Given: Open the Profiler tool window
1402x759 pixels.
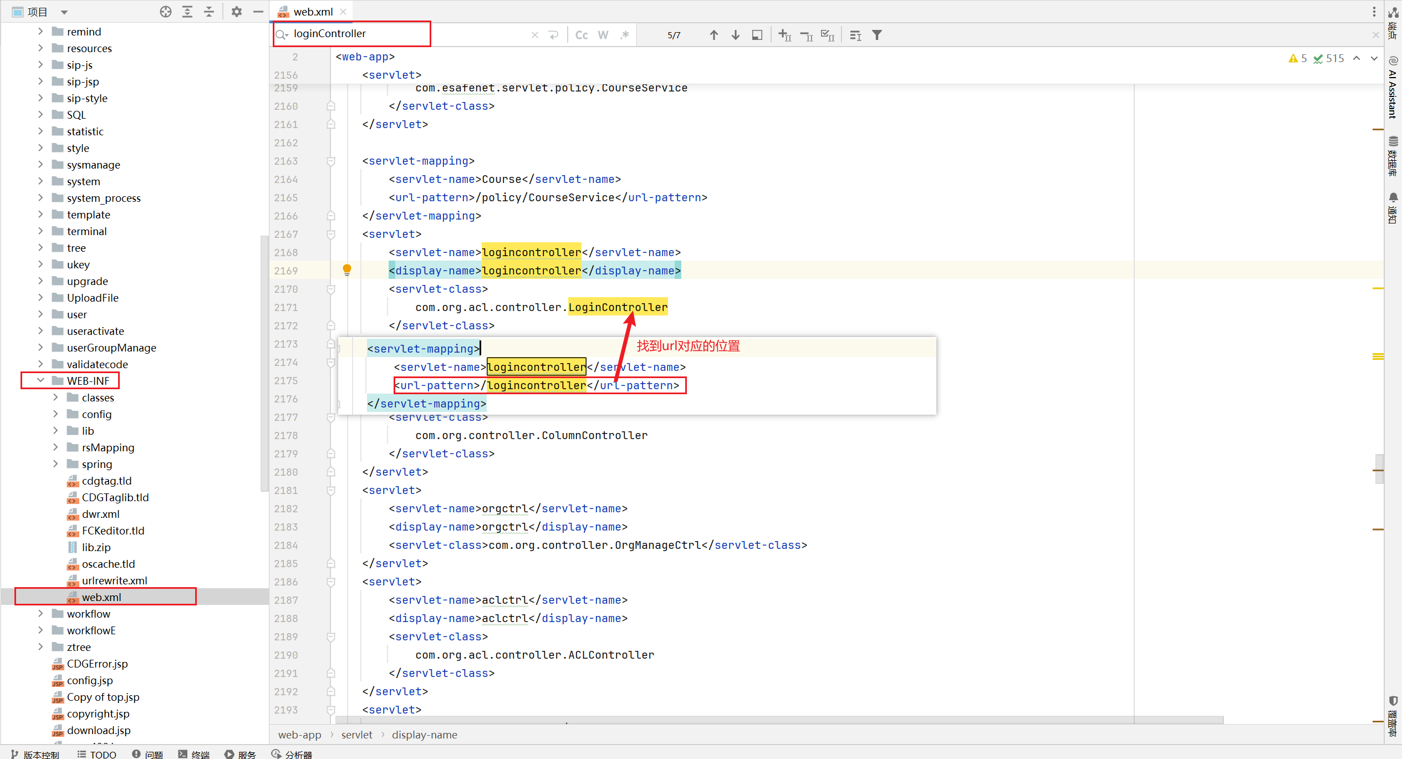Looking at the screenshot, I should 292,754.
